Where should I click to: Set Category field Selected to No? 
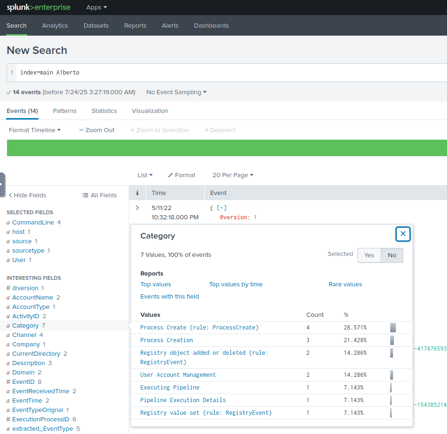coord(392,255)
